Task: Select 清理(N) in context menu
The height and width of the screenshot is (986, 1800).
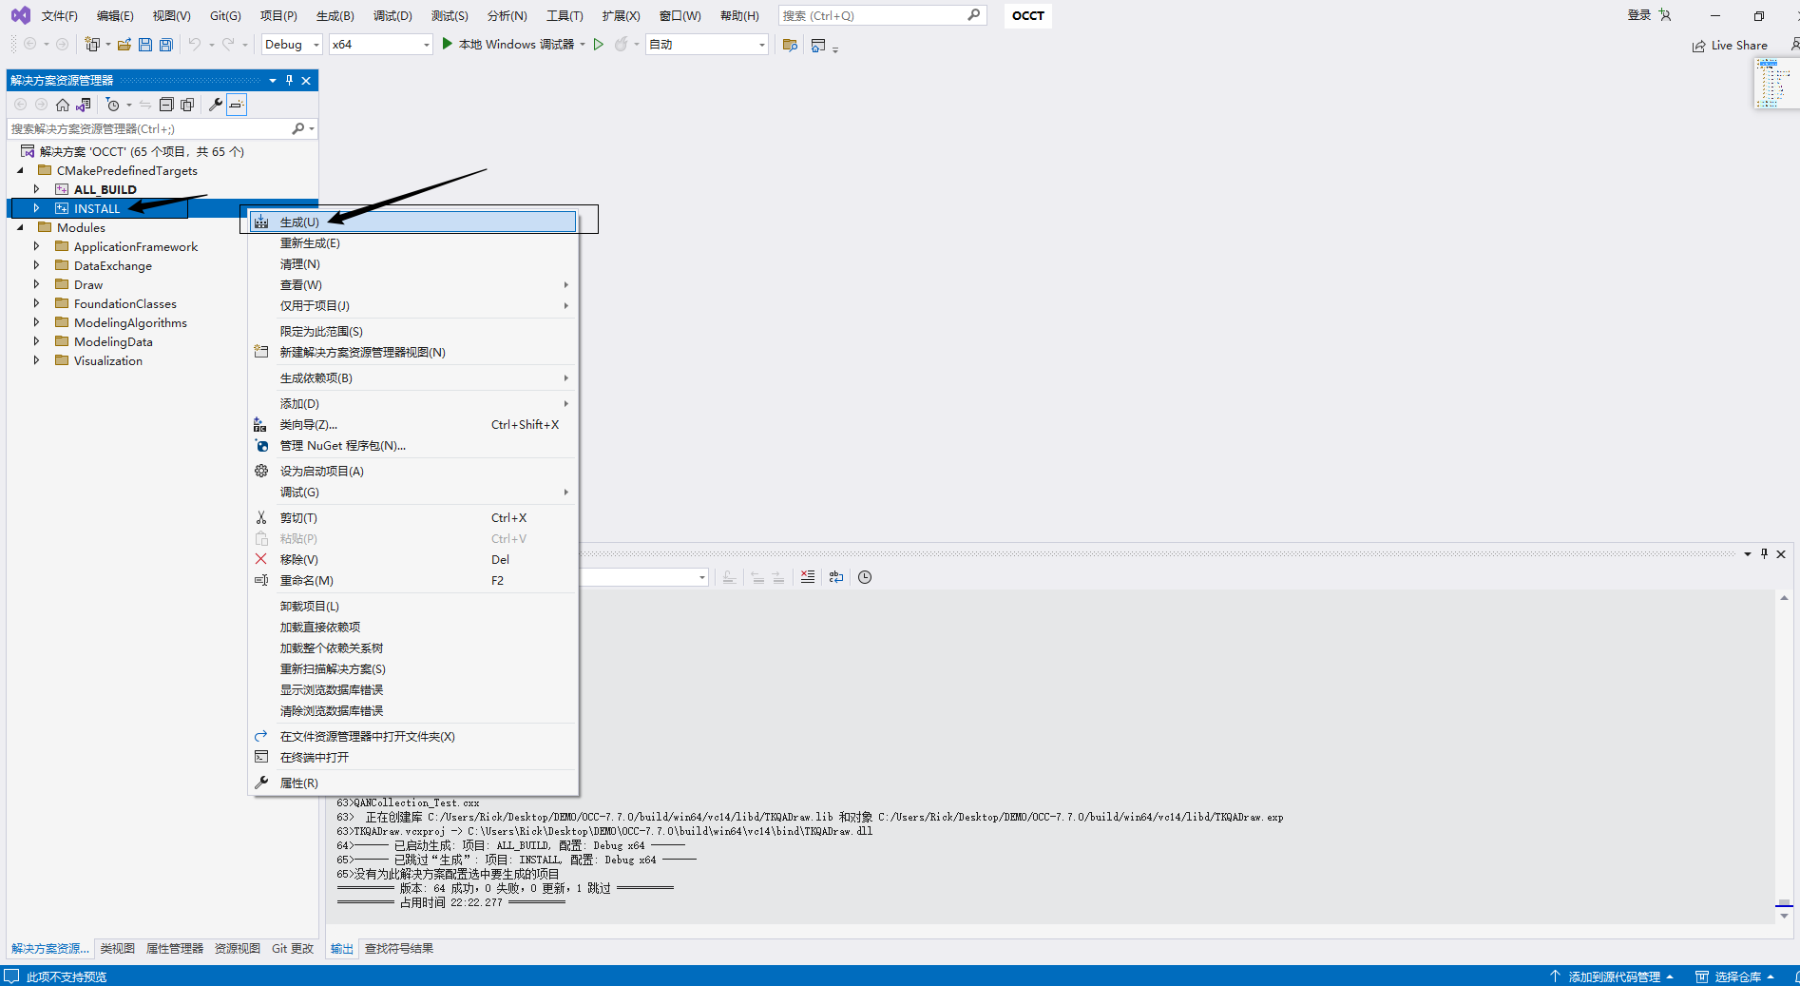Action: point(412,264)
